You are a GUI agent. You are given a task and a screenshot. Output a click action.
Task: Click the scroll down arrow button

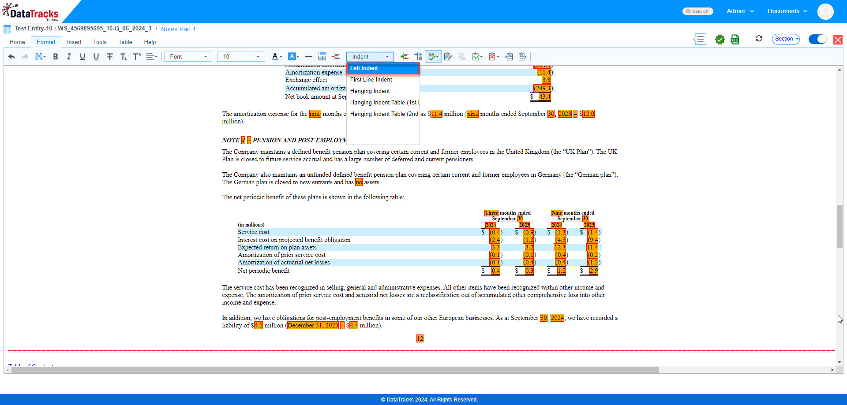point(840,362)
